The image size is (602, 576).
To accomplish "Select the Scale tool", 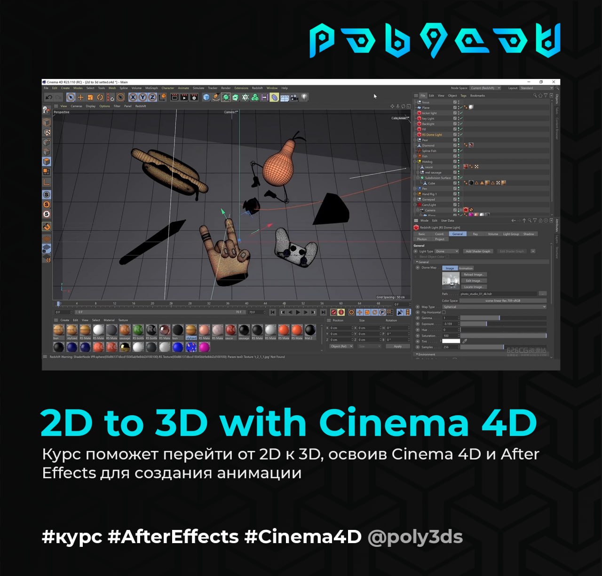I will (x=90, y=97).
